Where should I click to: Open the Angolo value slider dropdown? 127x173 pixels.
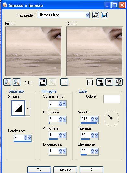pos(97,119)
